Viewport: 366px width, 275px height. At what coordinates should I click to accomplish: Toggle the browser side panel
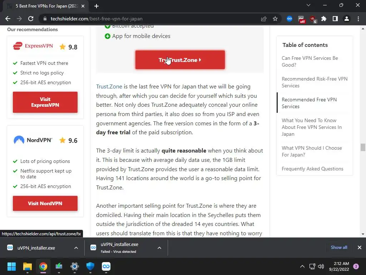click(x=335, y=19)
